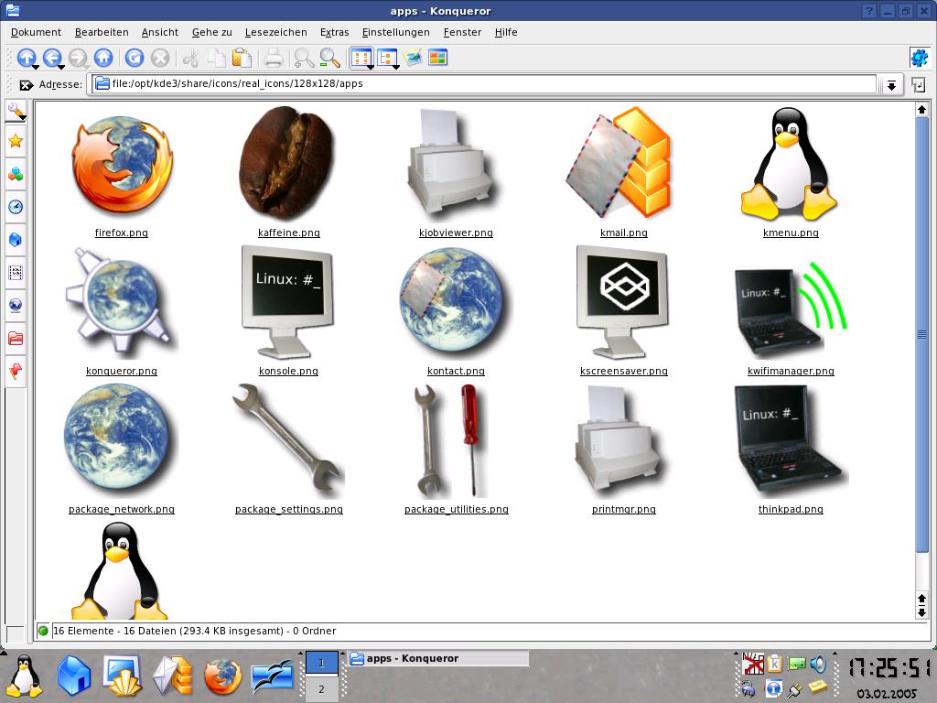Click the Go button beside the address bar
Image resolution: width=937 pixels, height=703 pixels.
point(919,85)
